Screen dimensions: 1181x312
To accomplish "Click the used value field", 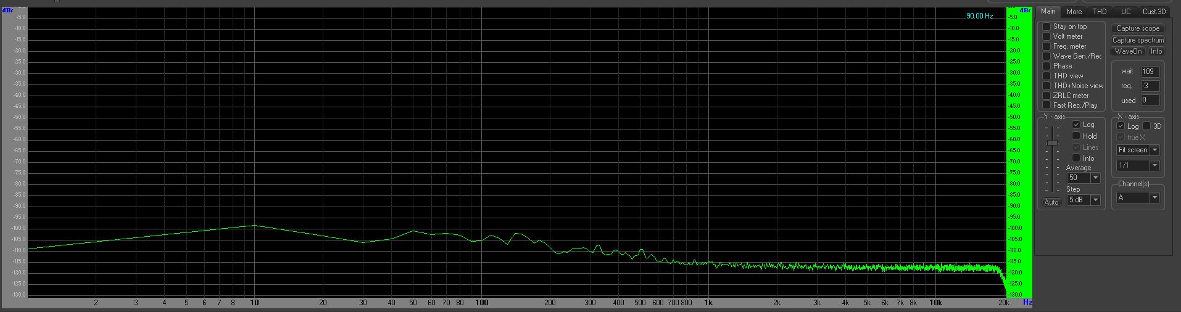I will tap(1150, 101).
